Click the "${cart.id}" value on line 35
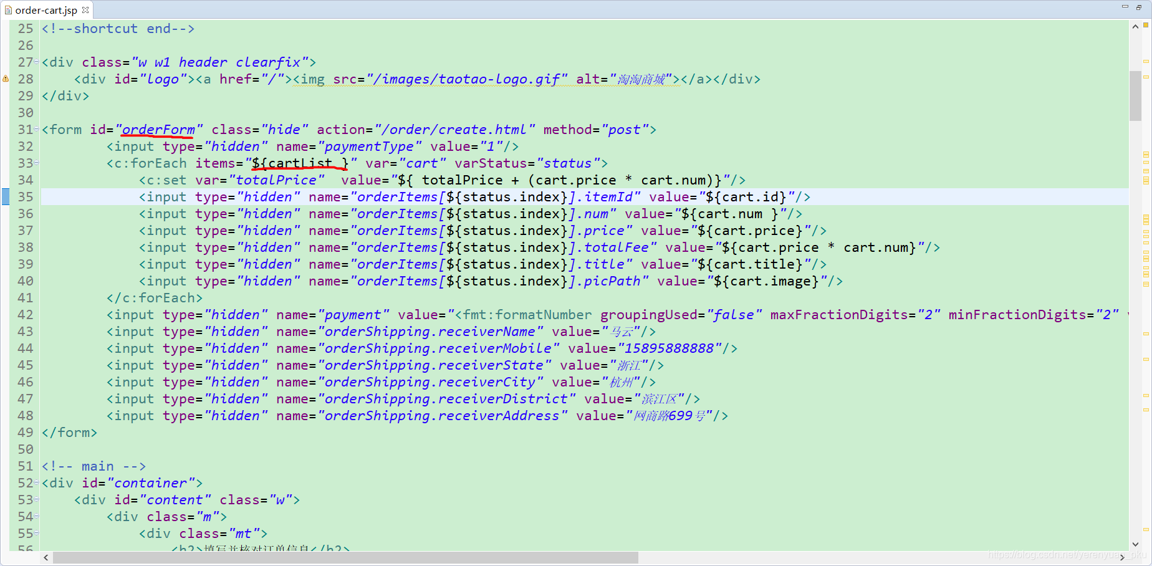 747,197
